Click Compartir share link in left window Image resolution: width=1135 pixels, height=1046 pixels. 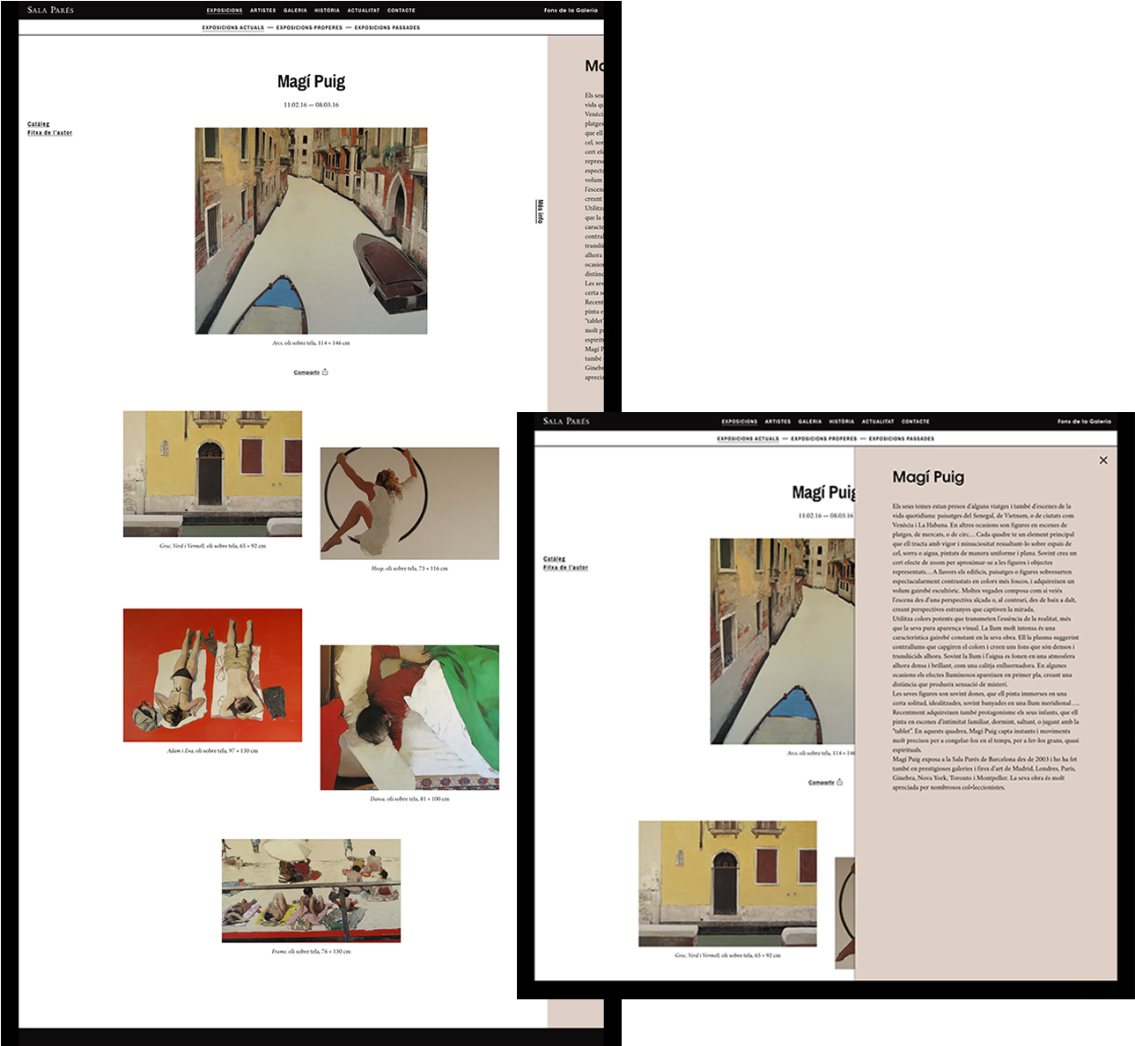[306, 372]
